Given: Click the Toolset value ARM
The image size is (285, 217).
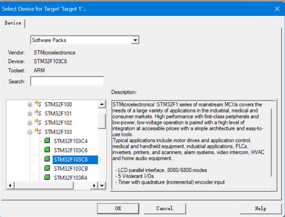Looking at the screenshot, I should (39, 70).
